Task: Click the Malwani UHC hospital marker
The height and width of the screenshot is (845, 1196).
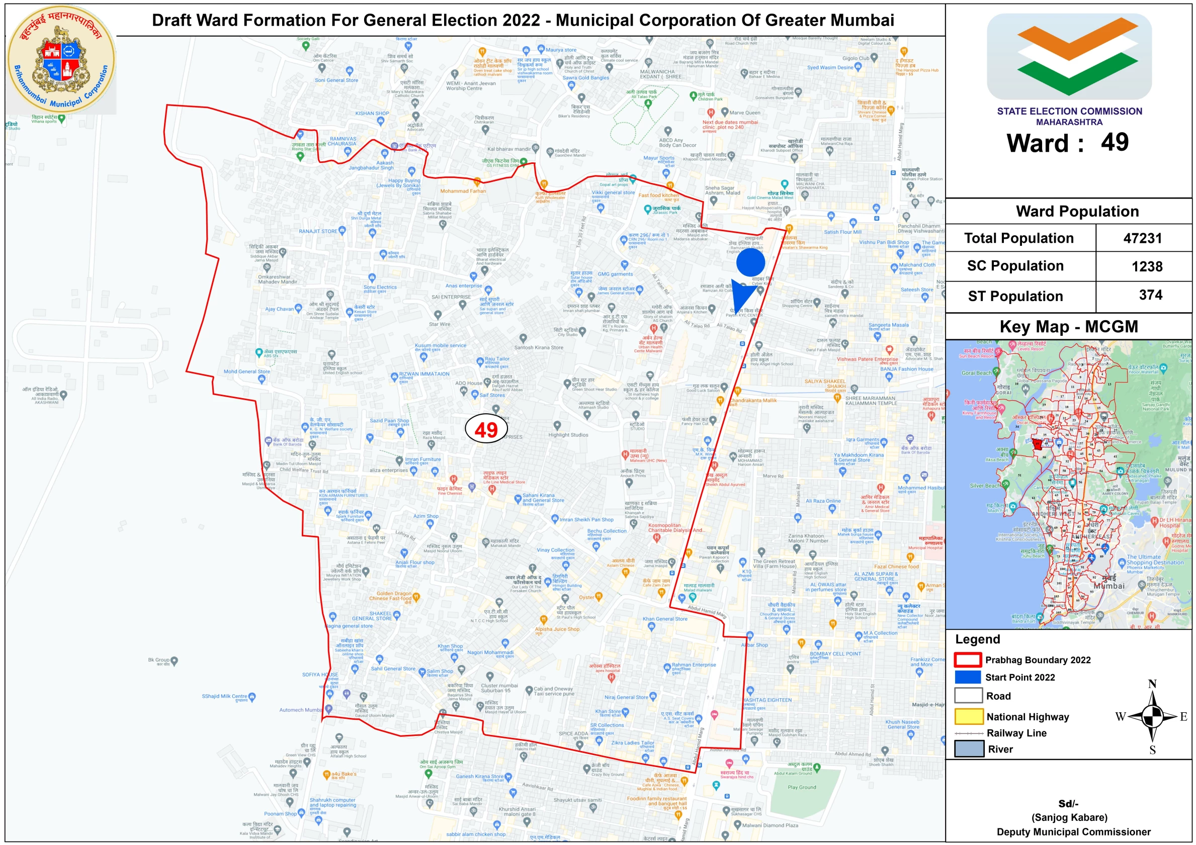Action: point(625,454)
